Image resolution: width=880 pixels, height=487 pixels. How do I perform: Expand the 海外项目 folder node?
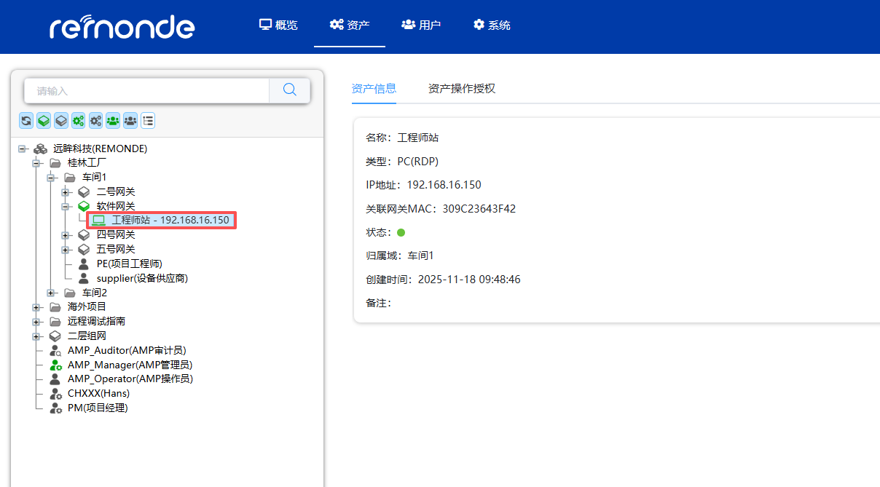[36, 306]
